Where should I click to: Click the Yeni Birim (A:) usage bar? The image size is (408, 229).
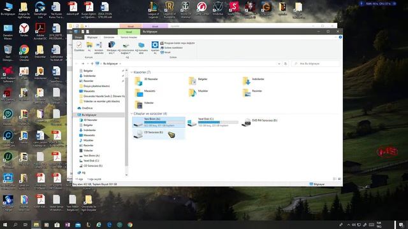[x=164, y=122]
